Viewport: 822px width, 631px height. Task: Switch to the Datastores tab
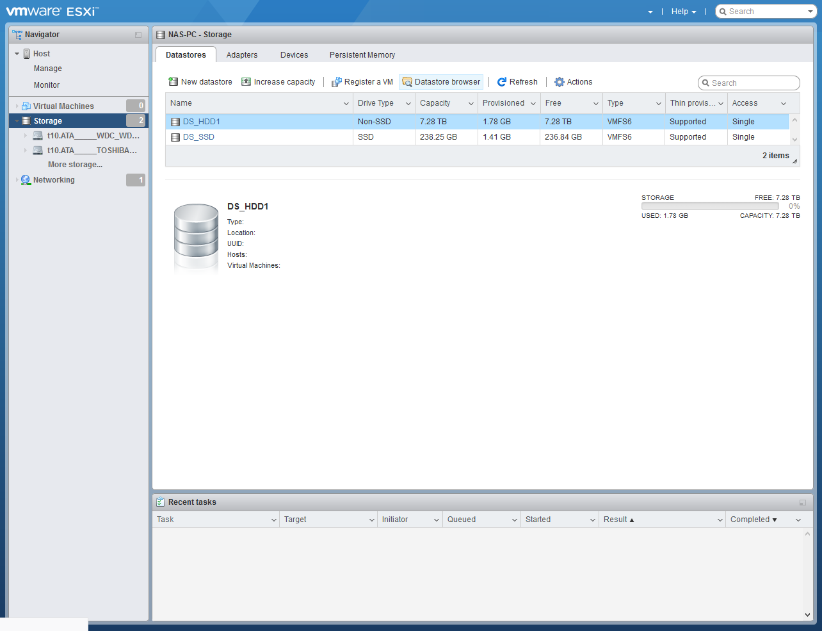point(186,54)
